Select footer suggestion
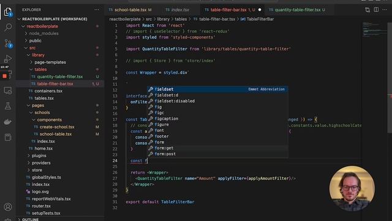The height and width of the screenshot is (221, 392). tap(217, 136)
